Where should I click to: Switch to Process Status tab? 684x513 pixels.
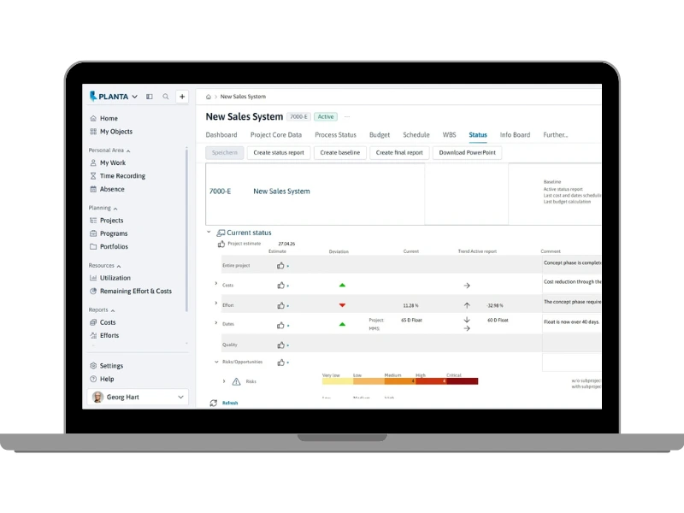pos(335,135)
